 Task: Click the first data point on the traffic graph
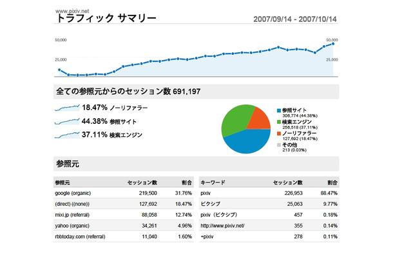pyautogui.click(x=59, y=70)
